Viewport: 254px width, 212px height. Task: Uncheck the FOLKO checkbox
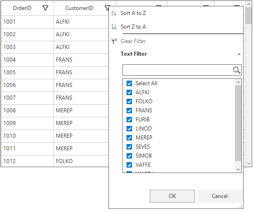(x=129, y=101)
